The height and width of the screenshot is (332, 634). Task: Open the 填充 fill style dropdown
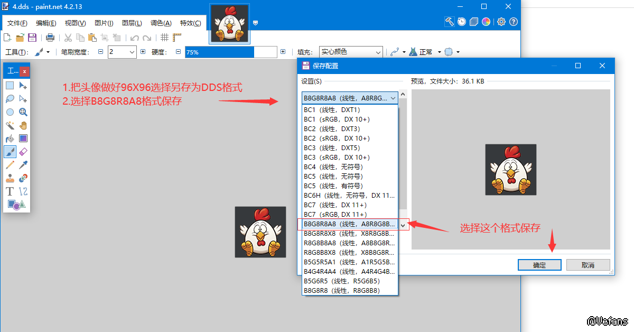click(351, 52)
